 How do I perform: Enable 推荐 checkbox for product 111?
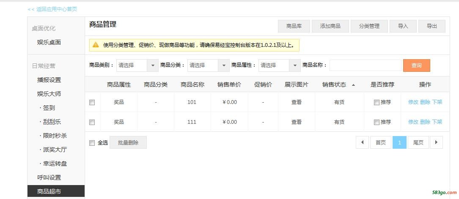(377, 123)
